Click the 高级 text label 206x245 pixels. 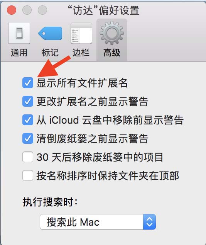pyautogui.click(x=112, y=53)
